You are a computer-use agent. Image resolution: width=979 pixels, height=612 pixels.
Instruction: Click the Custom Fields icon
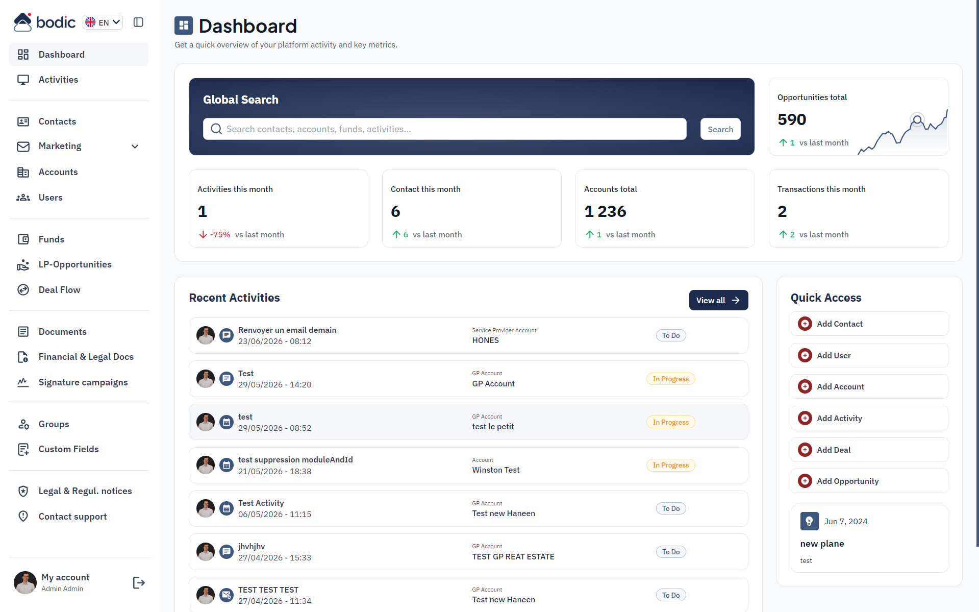(23, 449)
